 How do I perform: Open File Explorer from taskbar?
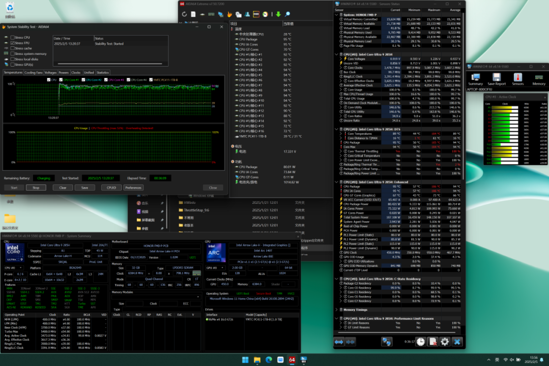pyautogui.click(x=257, y=360)
